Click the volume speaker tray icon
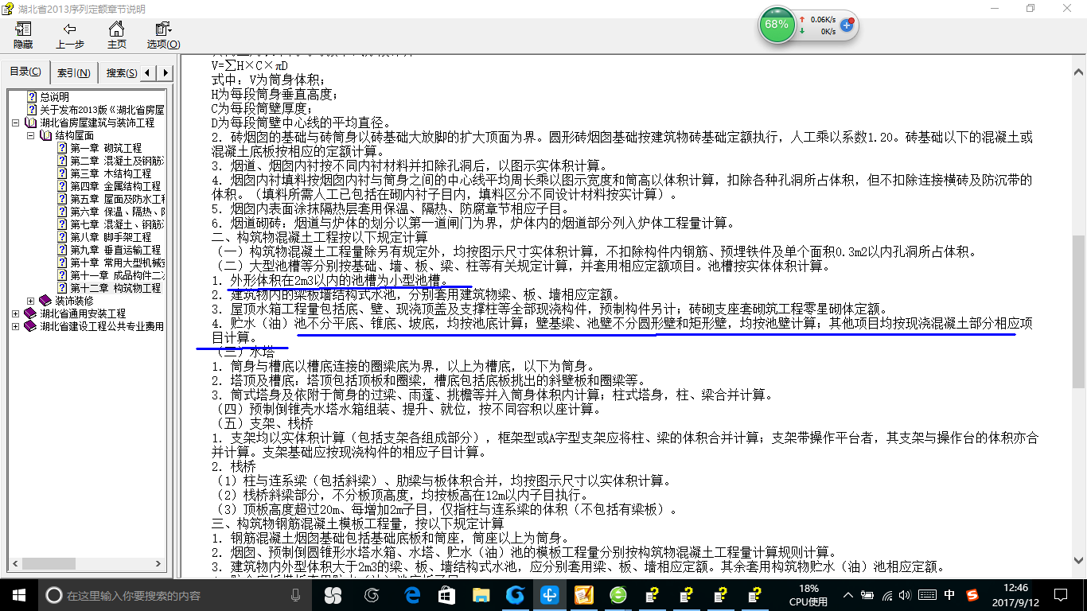Image resolution: width=1087 pixels, height=611 pixels. click(x=906, y=595)
